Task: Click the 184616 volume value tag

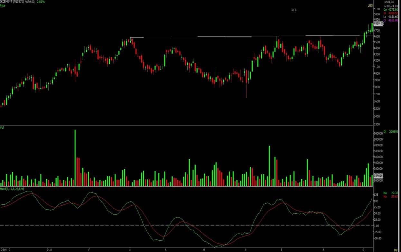Action: 378,175
